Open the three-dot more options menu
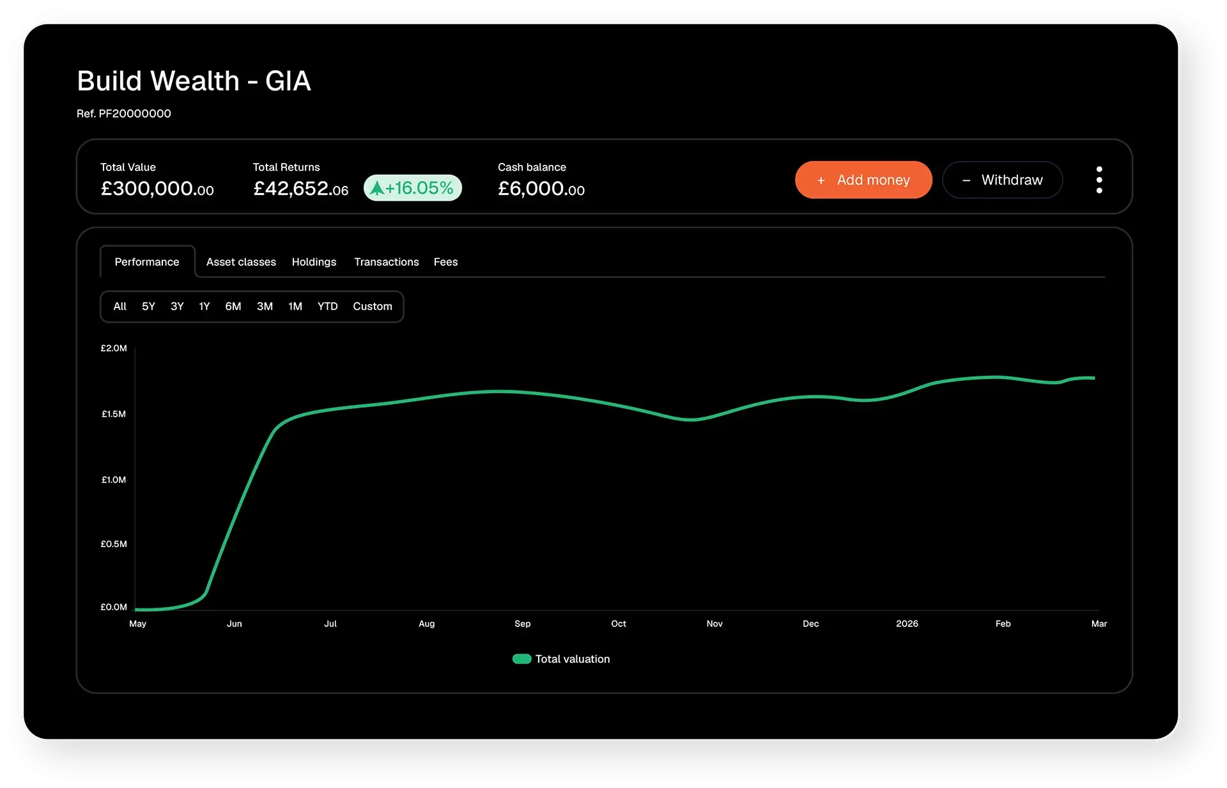Image resolution: width=1227 pixels, height=788 pixels. 1099,180
